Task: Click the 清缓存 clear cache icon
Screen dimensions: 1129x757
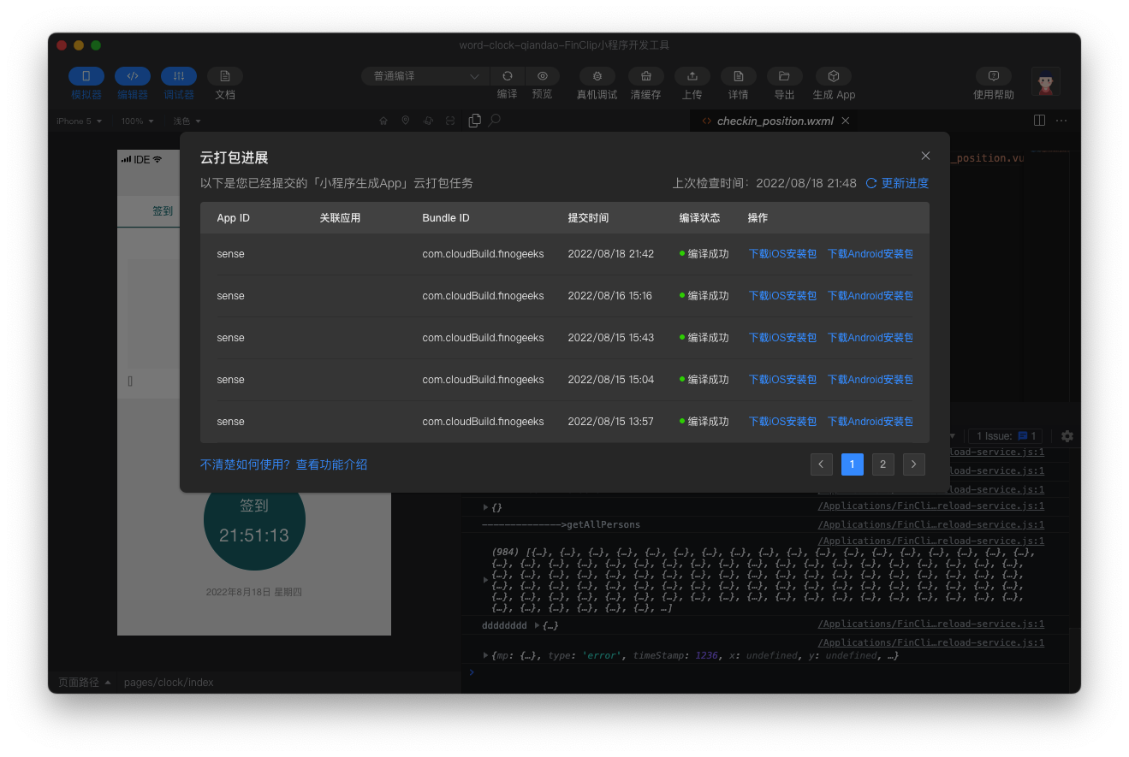Action: (645, 76)
